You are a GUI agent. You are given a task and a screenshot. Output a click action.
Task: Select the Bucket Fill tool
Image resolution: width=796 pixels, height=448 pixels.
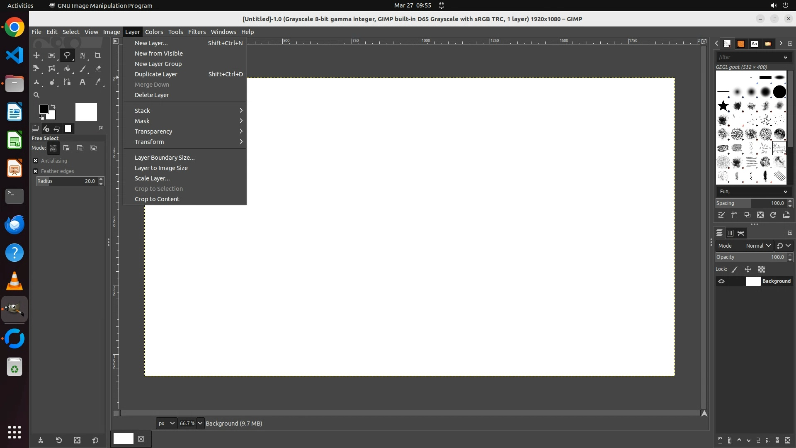67,69
